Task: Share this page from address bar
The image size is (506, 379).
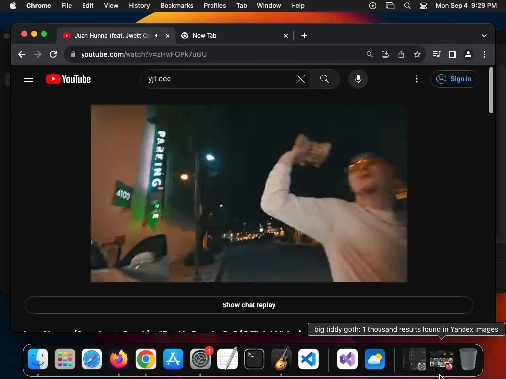Action: [x=401, y=54]
